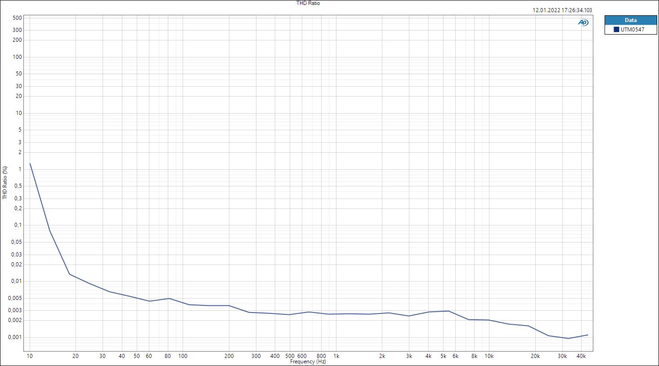
Task: Click the curve's end point past 40k
Action: (587, 335)
